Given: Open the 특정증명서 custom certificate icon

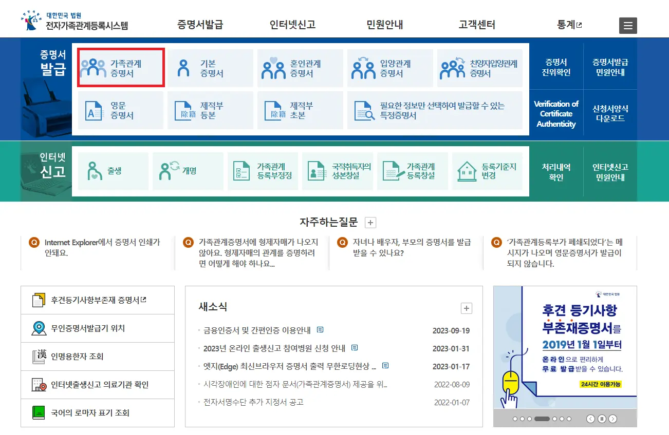Looking at the screenshot, I should [x=436, y=110].
